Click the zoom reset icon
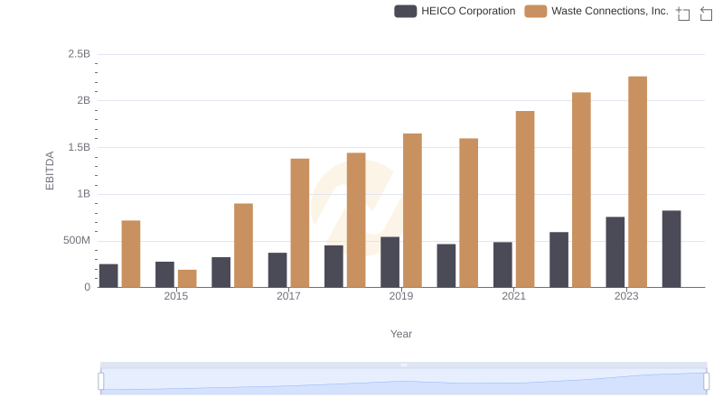Image resolution: width=723 pixels, height=416 pixels. (x=706, y=14)
